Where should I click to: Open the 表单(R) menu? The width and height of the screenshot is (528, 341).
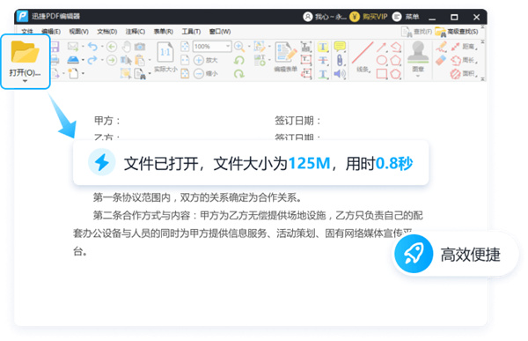164,32
